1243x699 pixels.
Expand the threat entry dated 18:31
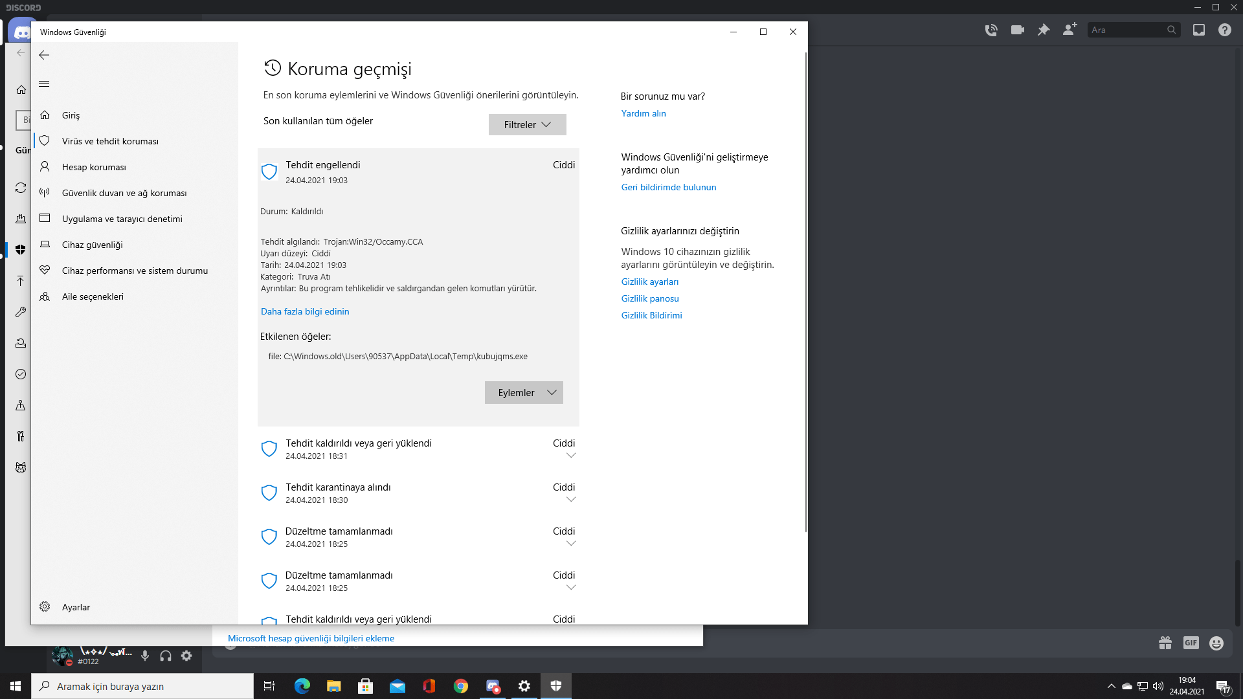pos(418,449)
